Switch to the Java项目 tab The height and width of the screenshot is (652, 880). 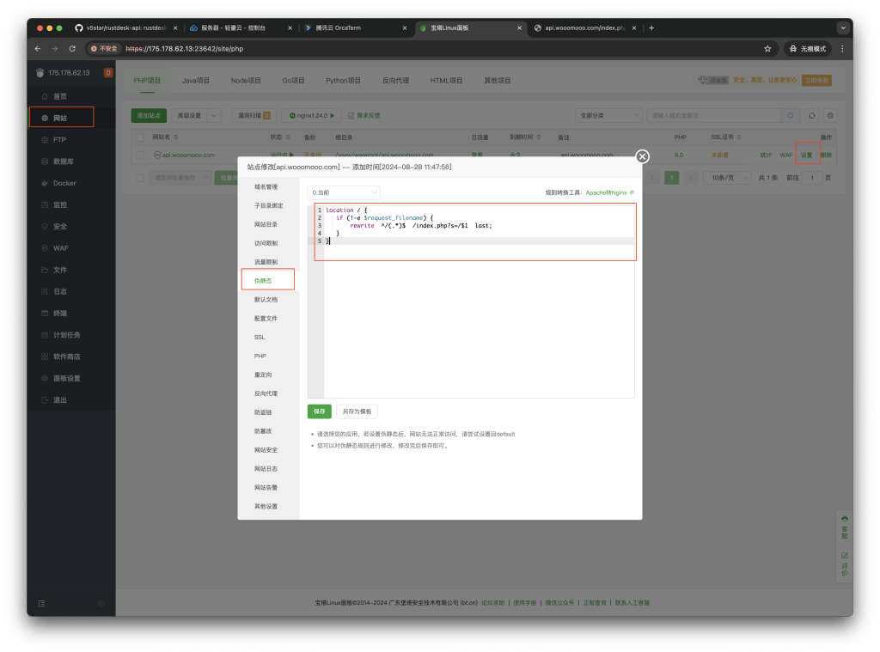click(x=196, y=81)
